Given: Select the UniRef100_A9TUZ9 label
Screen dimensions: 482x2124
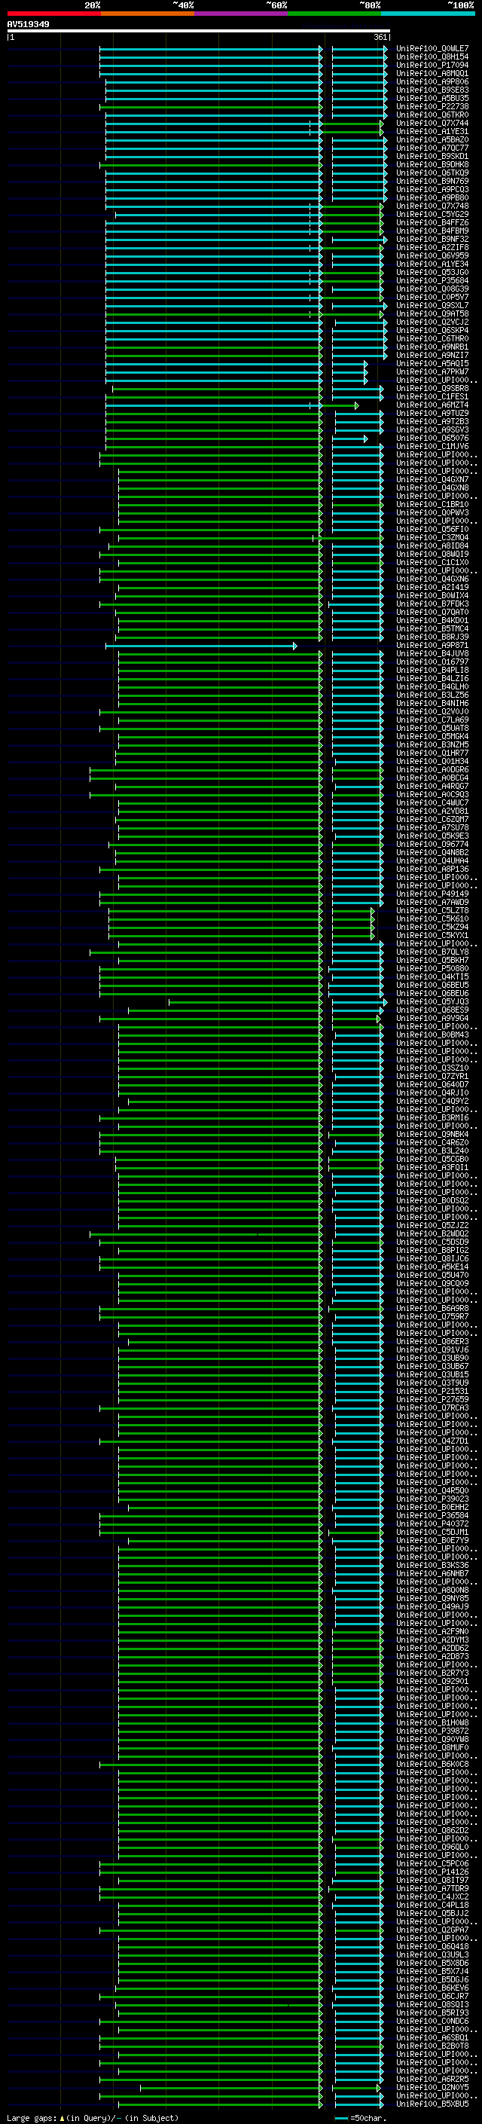Looking at the screenshot, I should (x=432, y=413).
